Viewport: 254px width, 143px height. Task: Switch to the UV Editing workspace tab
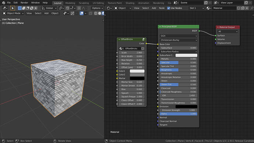98,3
